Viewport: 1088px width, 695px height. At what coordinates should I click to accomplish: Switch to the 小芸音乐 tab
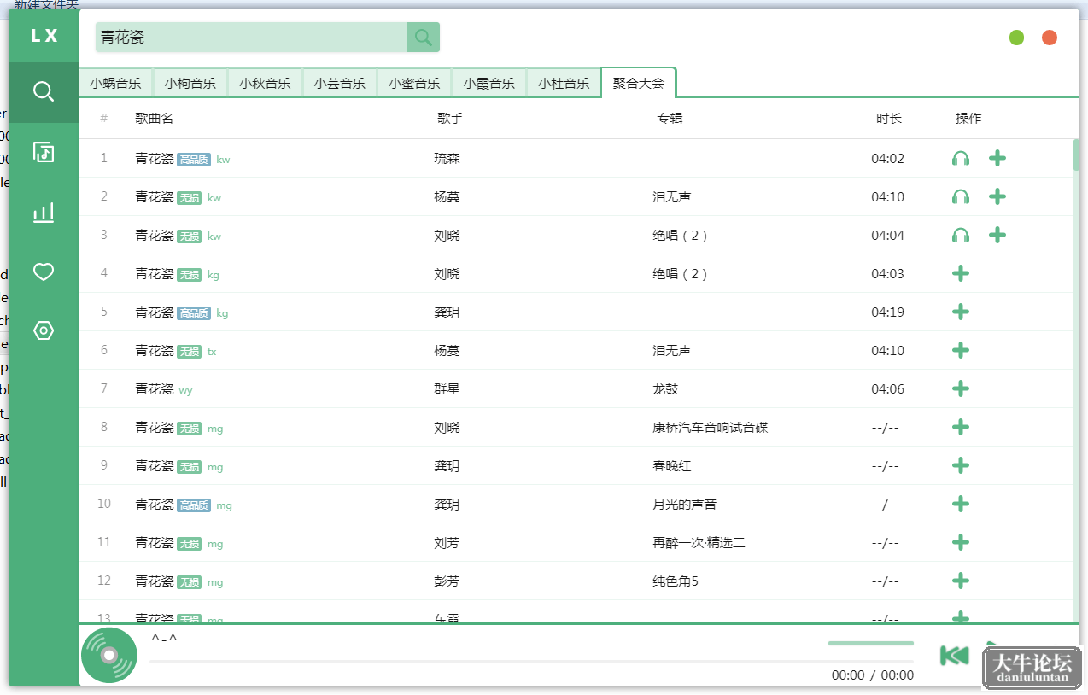click(x=339, y=83)
